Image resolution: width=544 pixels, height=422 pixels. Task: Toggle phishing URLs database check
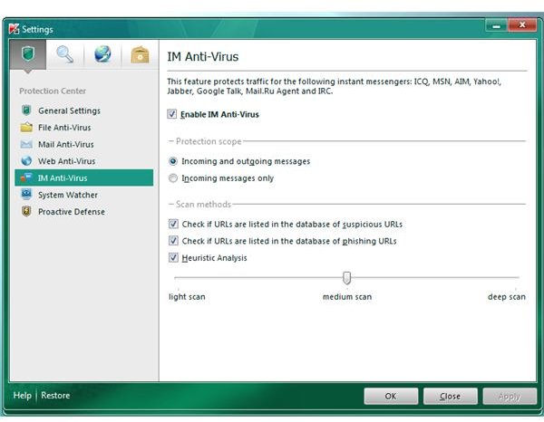[173, 241]
